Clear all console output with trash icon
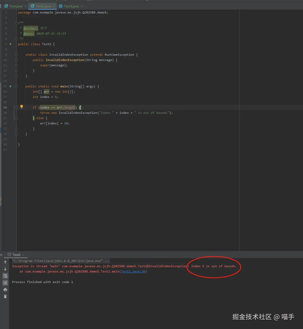 (x=5, y=296)
